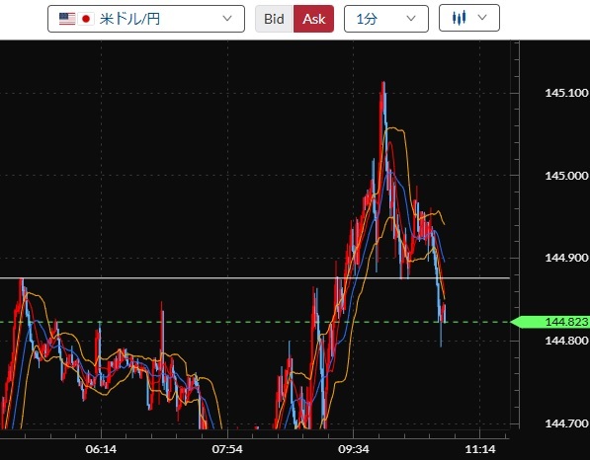Click the 07:54 time axis label
The height and width of the screenshot is (460, 590).
(227, 449)
